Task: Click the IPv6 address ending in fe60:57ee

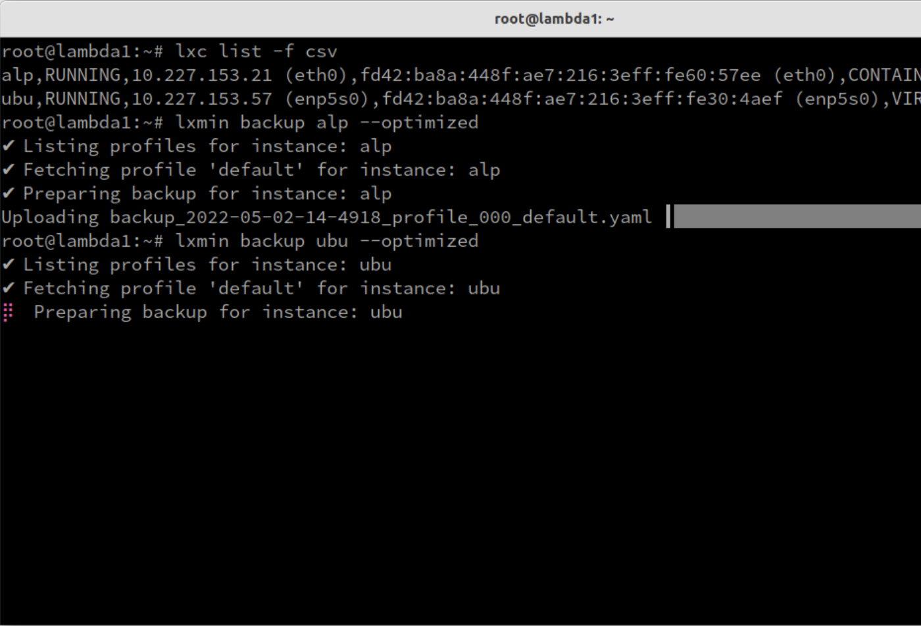Action: point(560,75)
